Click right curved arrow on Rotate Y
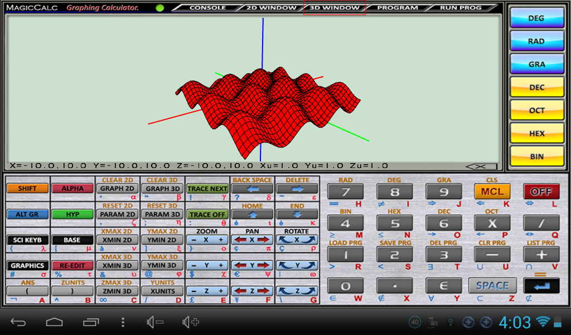The image size is (571, 335). 311,266
